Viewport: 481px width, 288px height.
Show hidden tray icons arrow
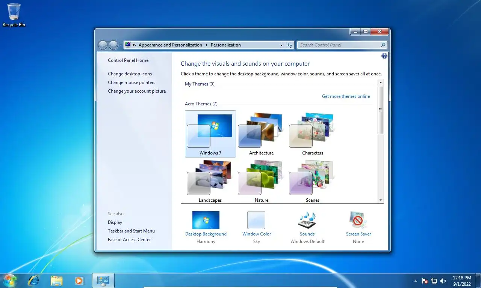[416, 281]
